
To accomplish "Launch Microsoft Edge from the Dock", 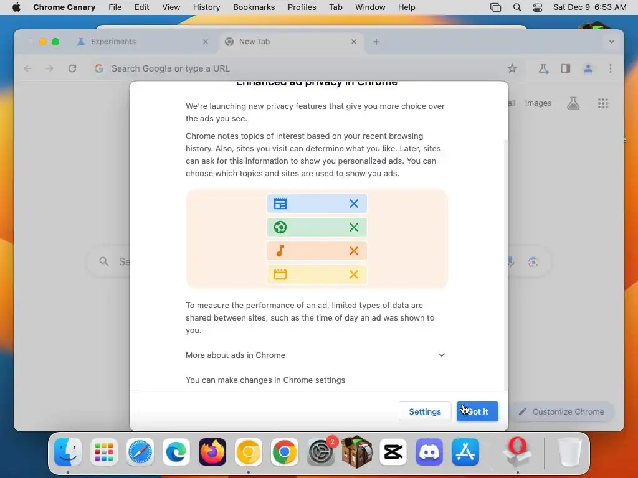I will pos(176,452).
